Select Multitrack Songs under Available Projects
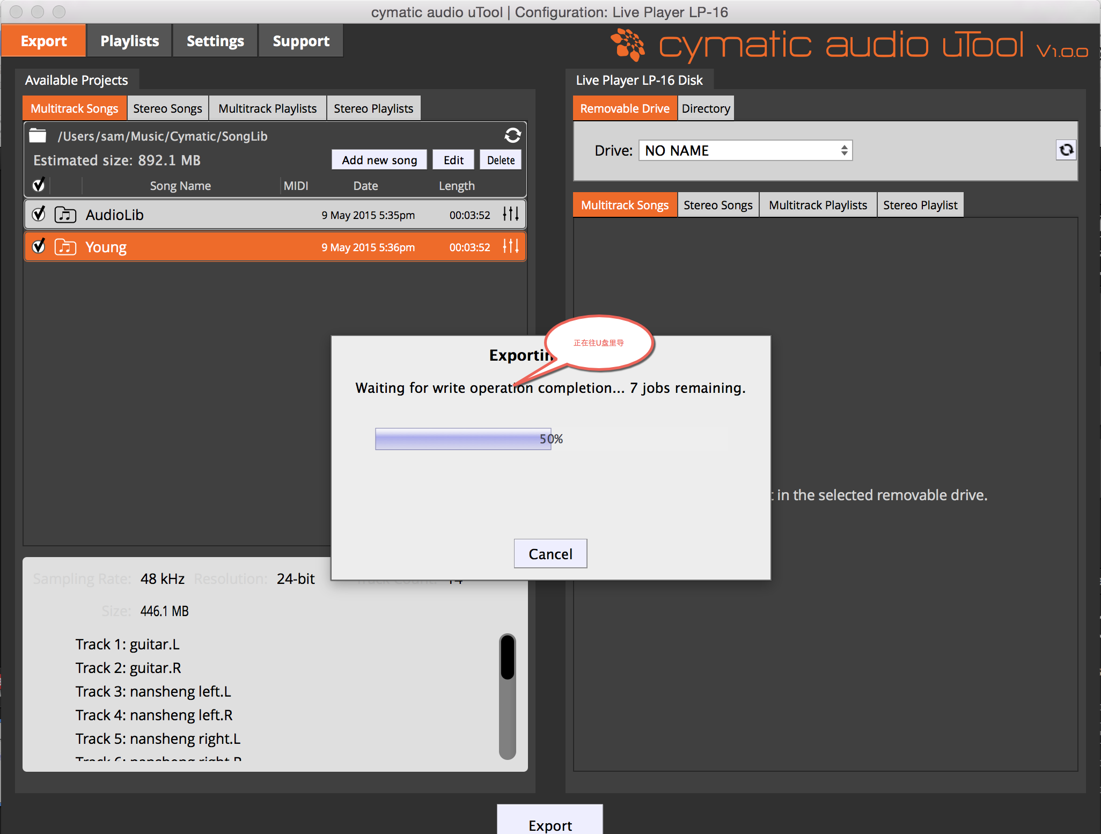Screen dimensions: 1101x834 coord(74,108)
